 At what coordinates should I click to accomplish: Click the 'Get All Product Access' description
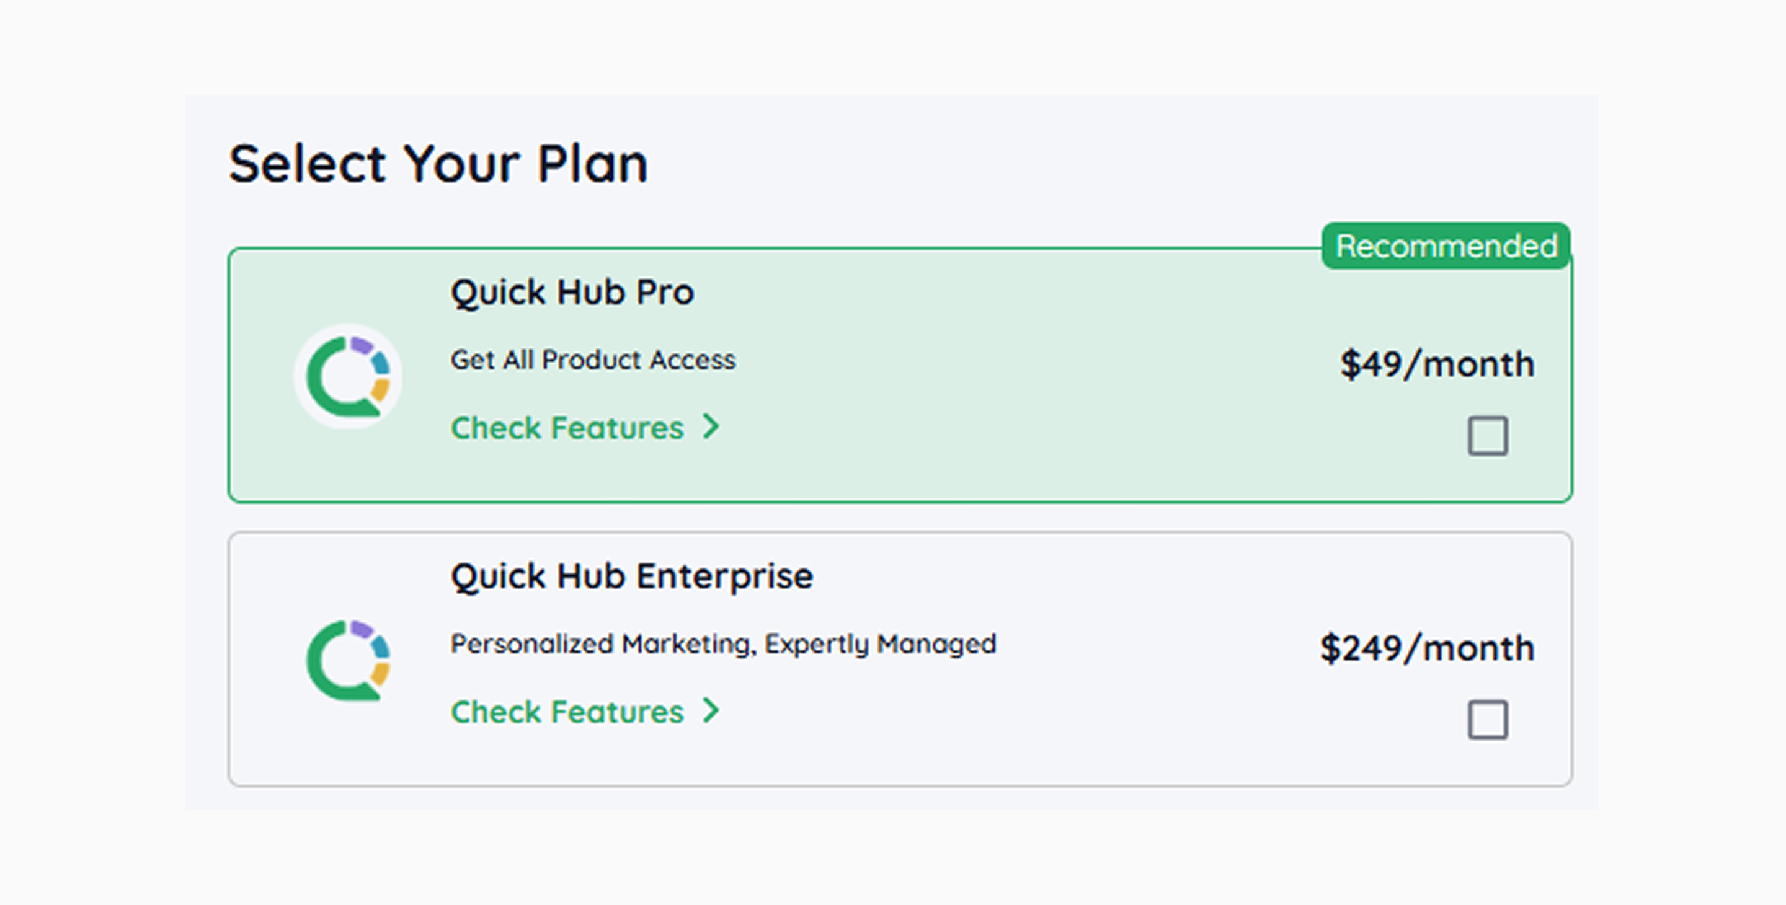click(593, 360)
